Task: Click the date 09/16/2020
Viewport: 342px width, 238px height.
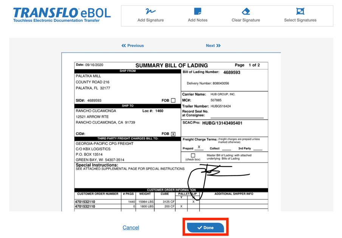Action: point(94,65)
